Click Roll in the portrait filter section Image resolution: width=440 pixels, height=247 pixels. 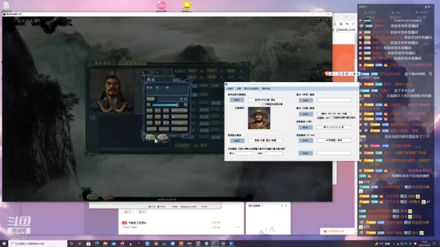coord(237,100)
